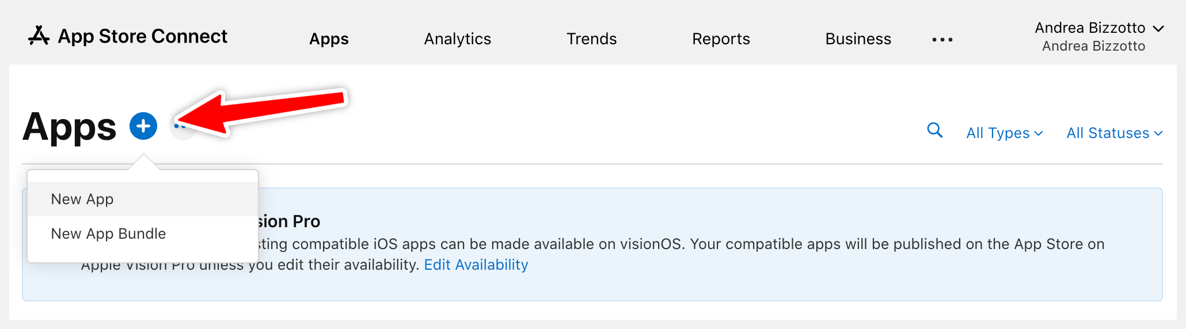This screenshot has height=329, width=1186.
Task: Switch to the Trends section
Action: [x=591, y=39]
